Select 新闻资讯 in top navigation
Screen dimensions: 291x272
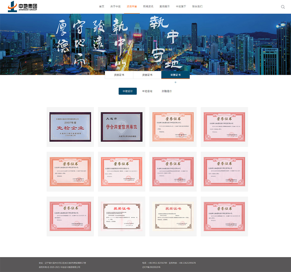(x=148, y=7)
